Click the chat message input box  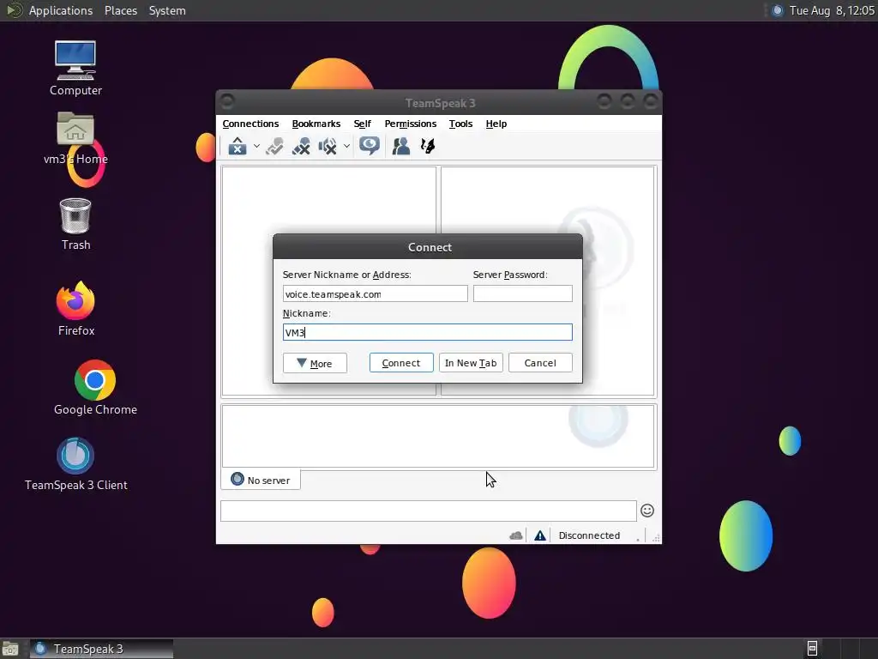pyautogui.click(x=429, y=511)
